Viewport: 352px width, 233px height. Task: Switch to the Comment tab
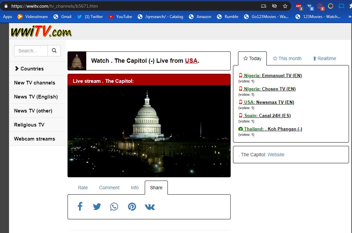click(109, 188)
